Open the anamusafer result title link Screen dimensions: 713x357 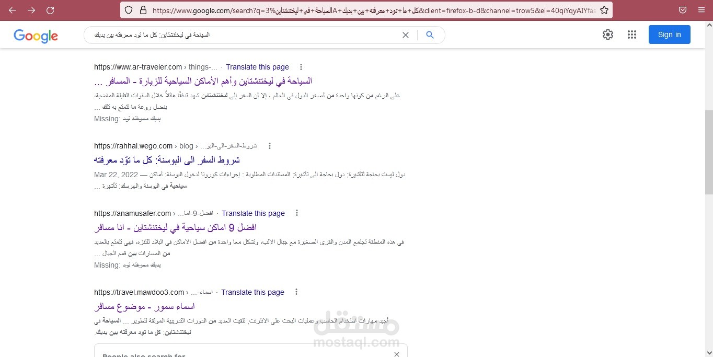coord(176,228)
